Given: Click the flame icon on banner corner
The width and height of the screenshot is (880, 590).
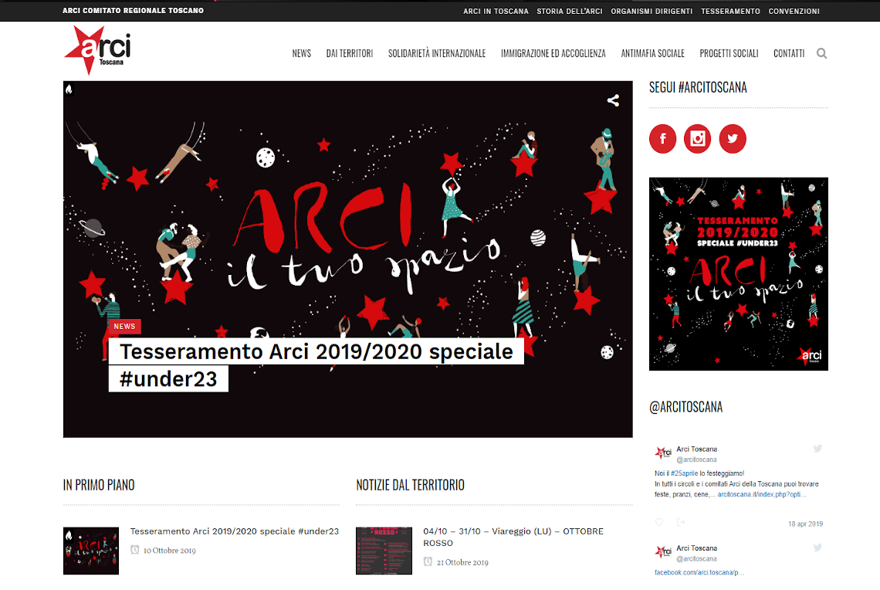Looking at the screenshot, I should (69, 89).
